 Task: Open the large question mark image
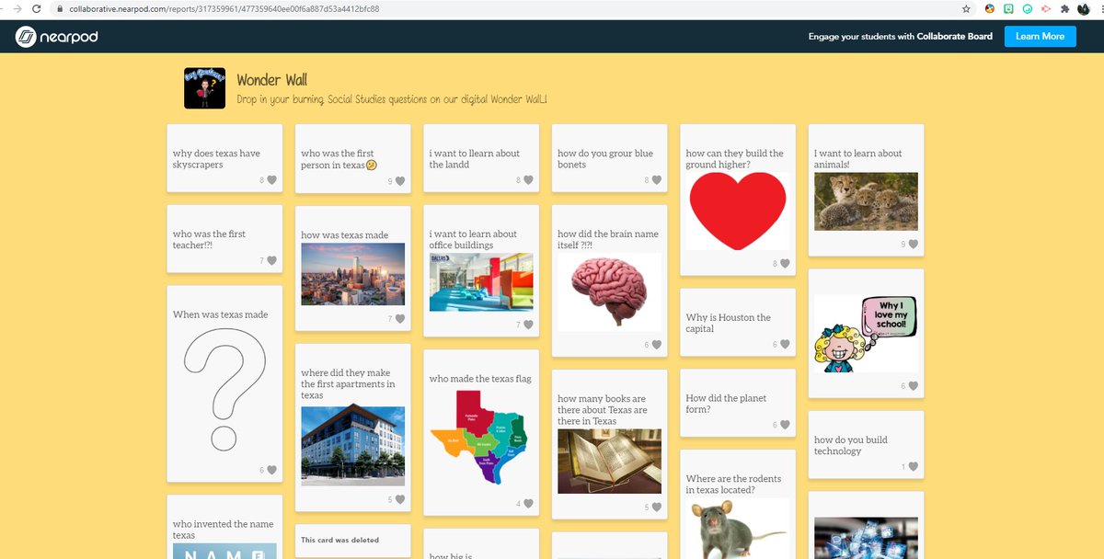pyautogui.click(x=224, y=388)
